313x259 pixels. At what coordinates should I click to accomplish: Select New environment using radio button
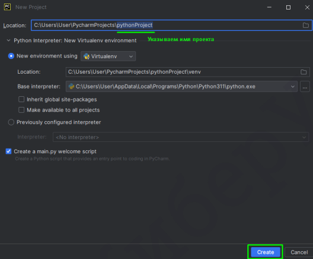pyautogui.click(x=11, y=56)
